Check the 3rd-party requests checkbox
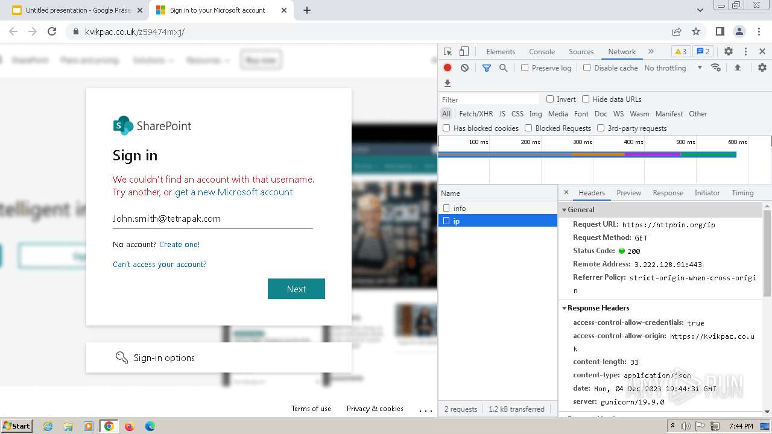 pyautogui.click(x=601, y=128)
